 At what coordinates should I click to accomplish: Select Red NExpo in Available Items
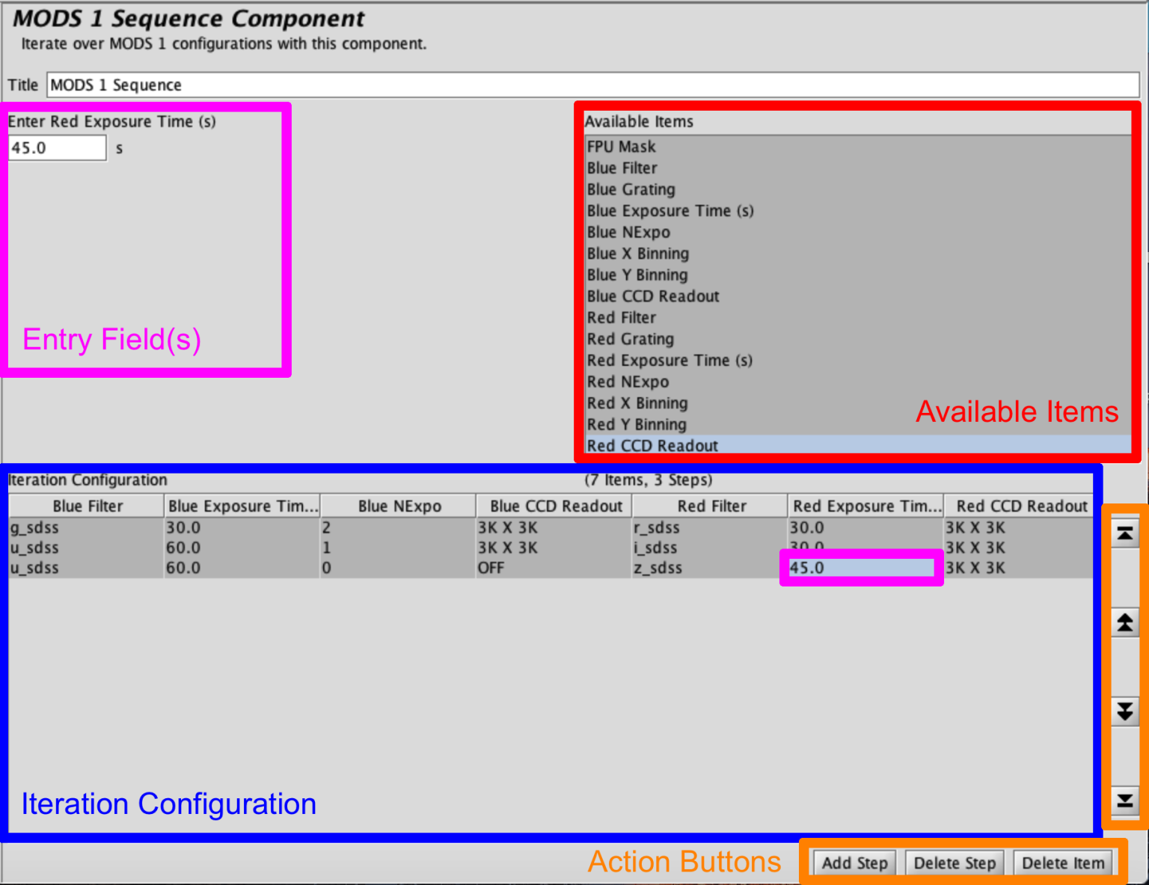[858, 382]
